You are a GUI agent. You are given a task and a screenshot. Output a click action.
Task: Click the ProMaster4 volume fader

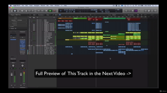[x=21, y=74]
